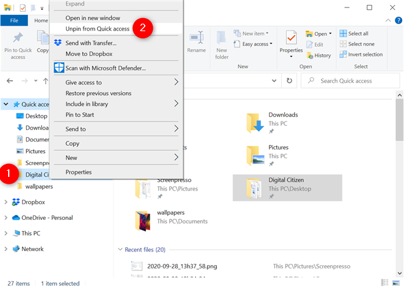
Task: Open the Downloads folder in content pane
Action: click(x=272, y=123)
